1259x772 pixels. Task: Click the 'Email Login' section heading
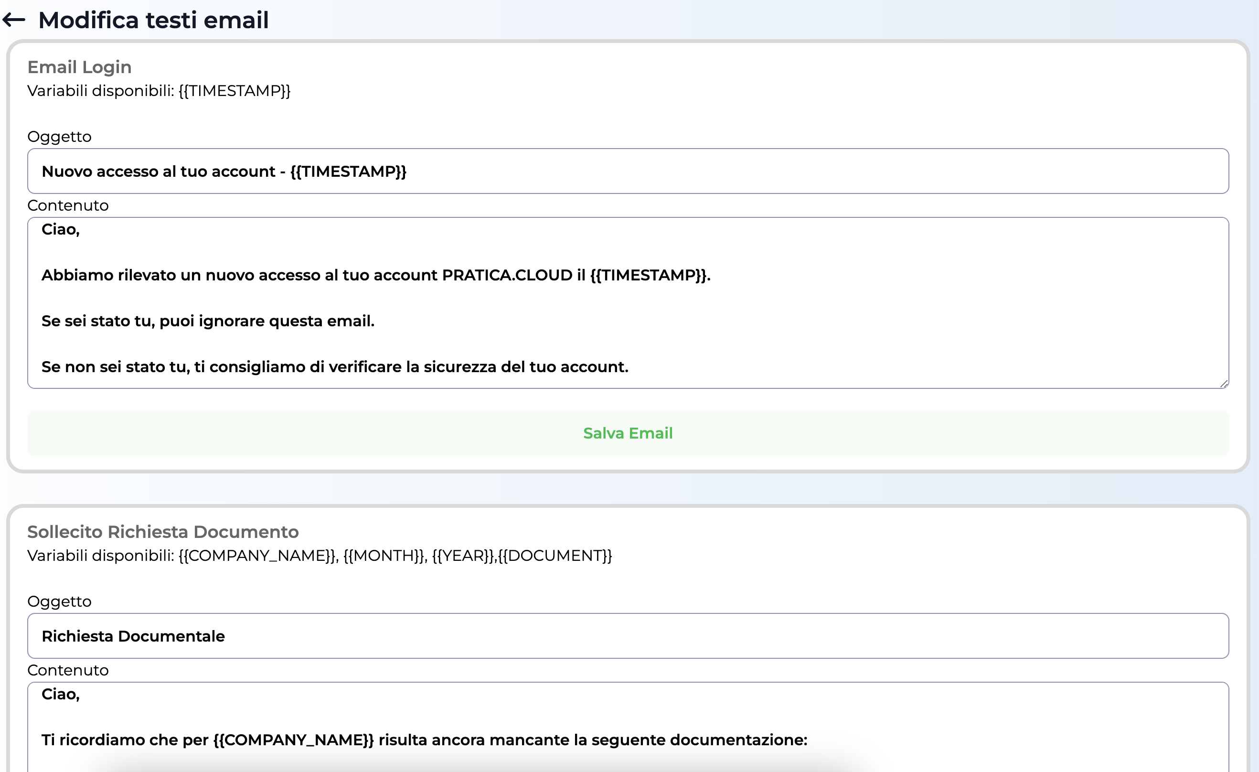point(79,67)
